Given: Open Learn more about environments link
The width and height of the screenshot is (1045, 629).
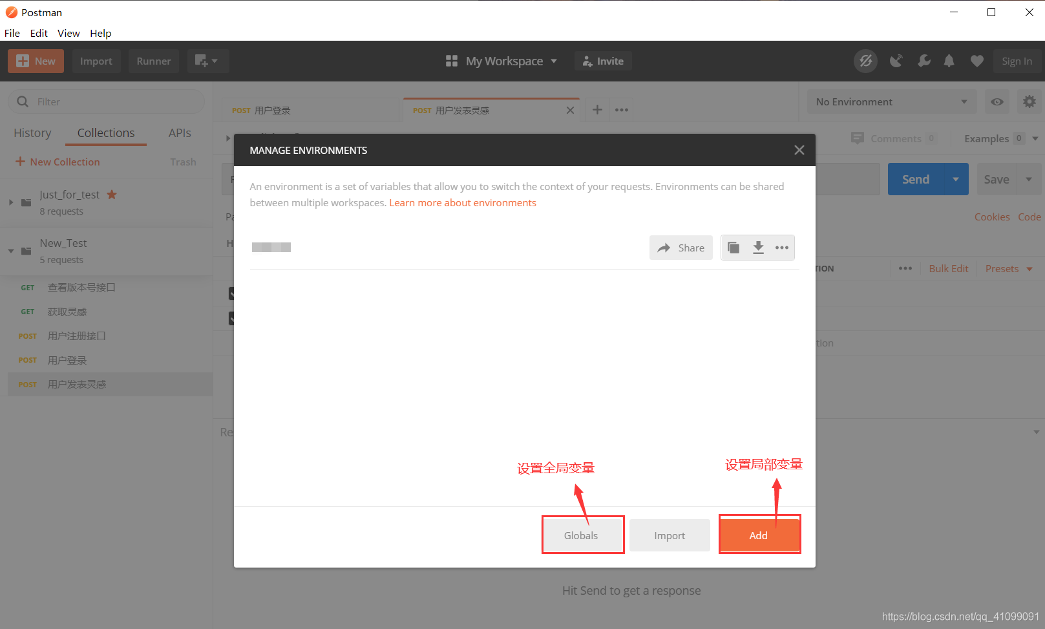Looking at the screenshot, I should click(x=463, y=203).
